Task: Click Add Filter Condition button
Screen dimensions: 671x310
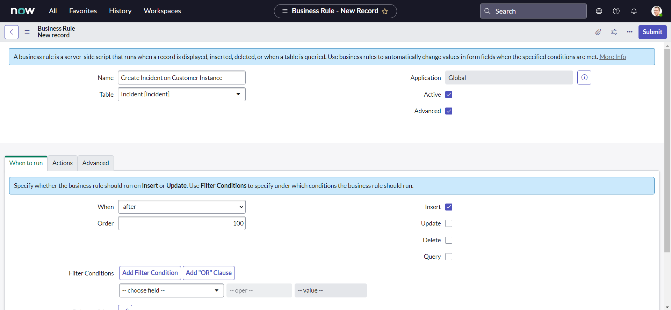Action: (x=150, y=273)
